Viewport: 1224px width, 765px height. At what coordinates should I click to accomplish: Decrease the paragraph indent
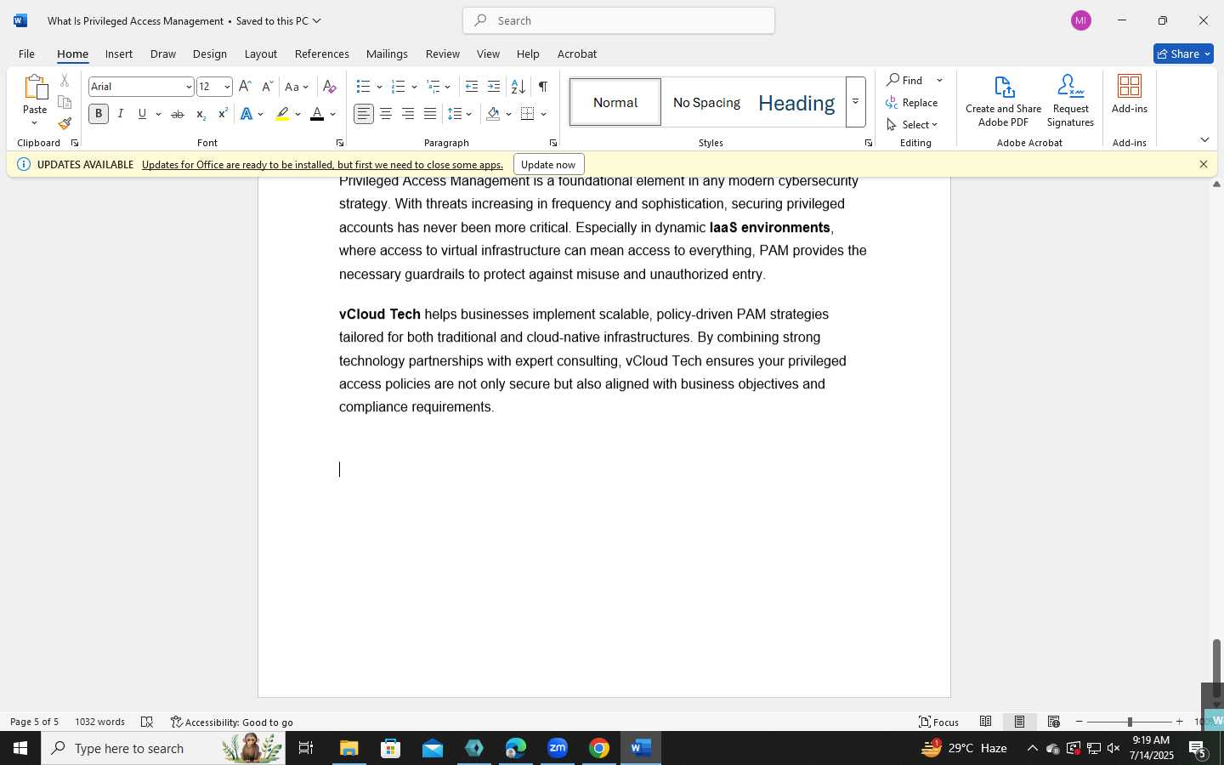point(472,87)
